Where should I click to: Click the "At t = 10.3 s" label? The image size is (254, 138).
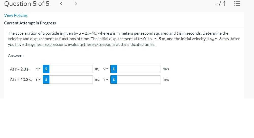point(21,79)
